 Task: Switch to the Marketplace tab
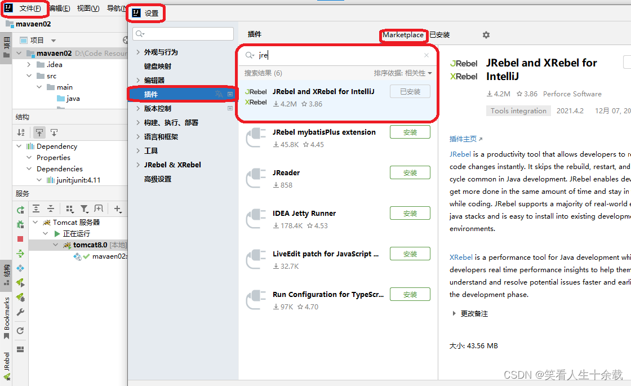tap(403, 35)
